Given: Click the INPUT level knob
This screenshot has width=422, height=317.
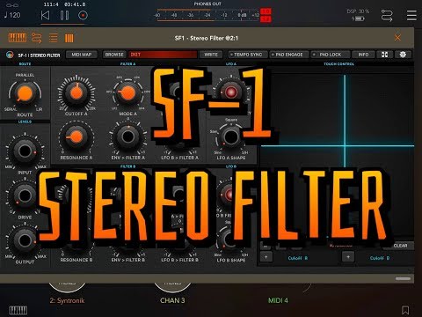Looking at the screenshot, I should (x=25, y=151).
